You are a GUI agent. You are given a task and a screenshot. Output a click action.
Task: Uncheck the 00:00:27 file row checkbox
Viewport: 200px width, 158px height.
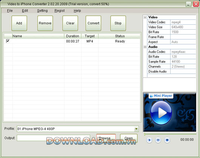click(8, 41)
